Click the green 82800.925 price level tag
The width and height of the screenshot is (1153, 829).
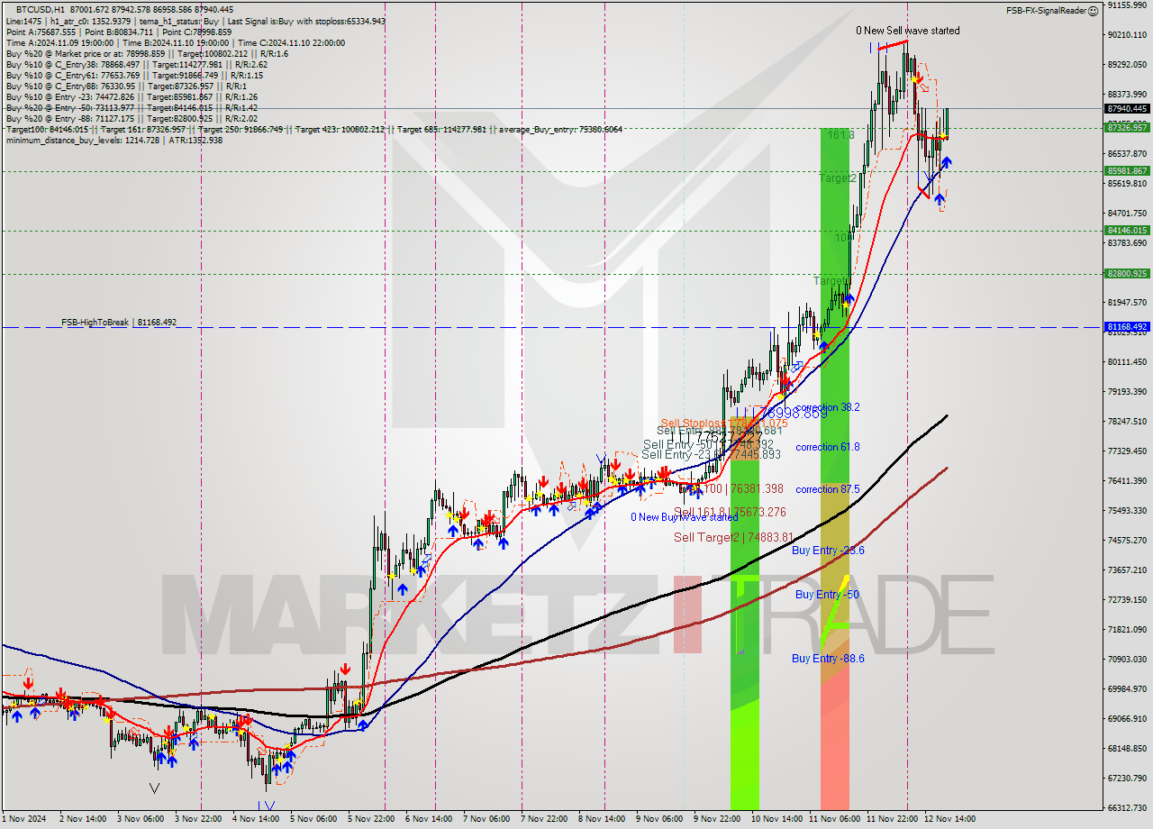[1127, 274]
